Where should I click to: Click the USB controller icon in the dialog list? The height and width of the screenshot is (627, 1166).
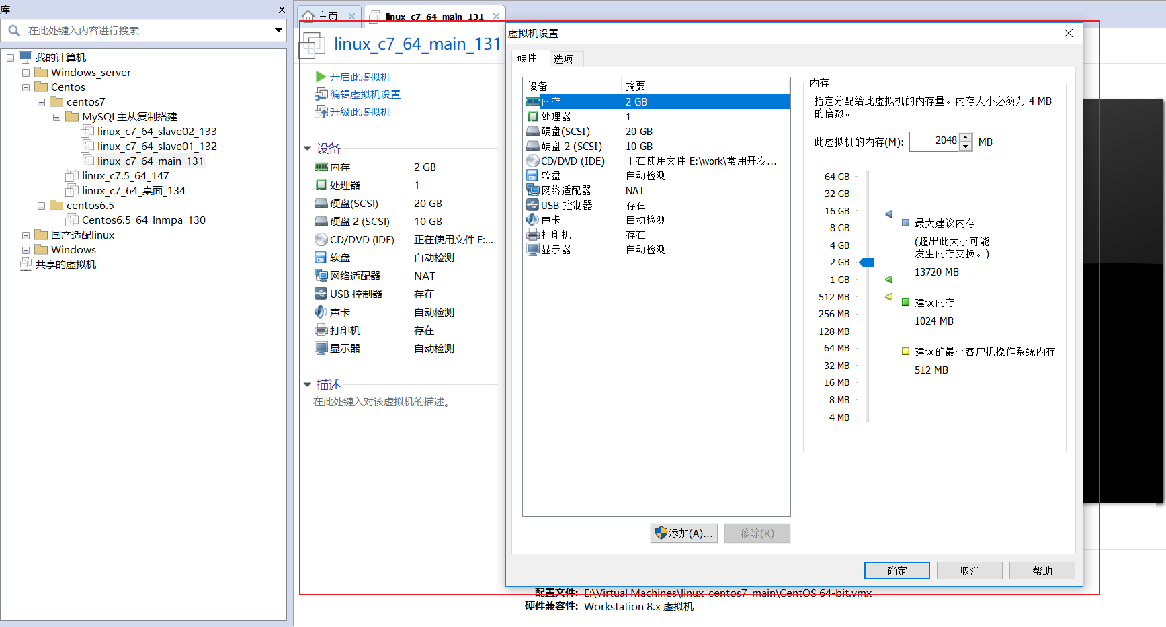coord(532,205)
